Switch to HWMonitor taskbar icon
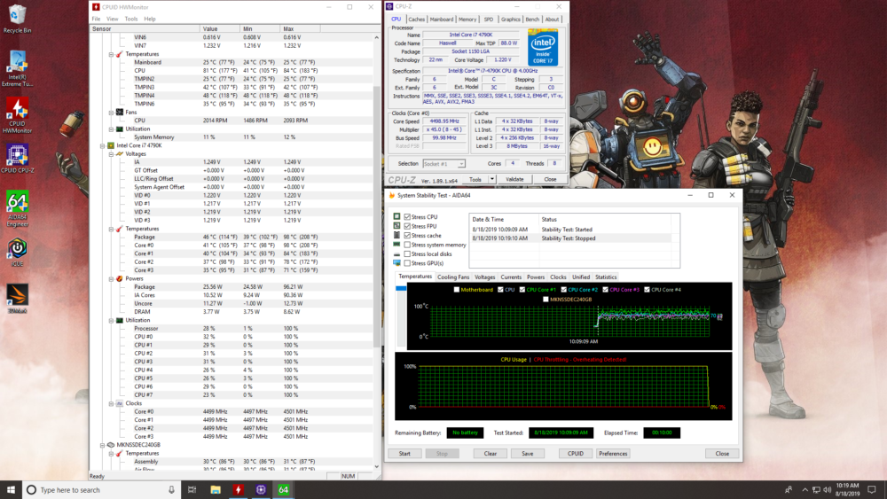The image size is (887, 499). click(238, 489)
